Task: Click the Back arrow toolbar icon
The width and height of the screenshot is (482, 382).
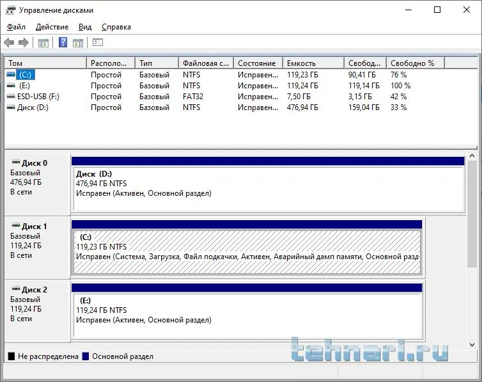Action: click(9, 43)
